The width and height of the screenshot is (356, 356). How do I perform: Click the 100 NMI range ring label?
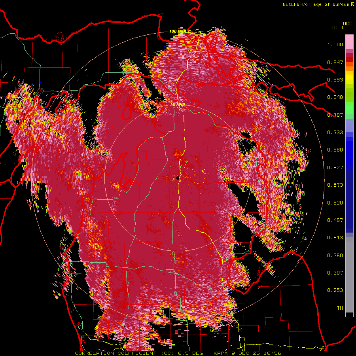pyautogui.click(x=178, y=31)
